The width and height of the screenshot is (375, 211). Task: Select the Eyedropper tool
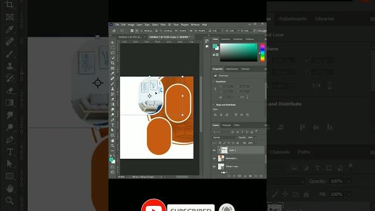112,73
